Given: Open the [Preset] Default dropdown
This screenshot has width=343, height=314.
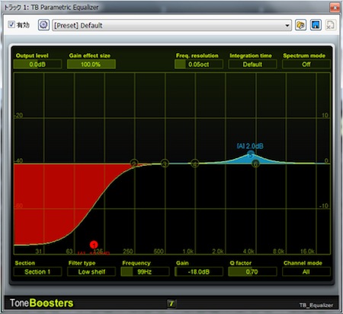Looking at the screenshot, I should coord(171,25).
